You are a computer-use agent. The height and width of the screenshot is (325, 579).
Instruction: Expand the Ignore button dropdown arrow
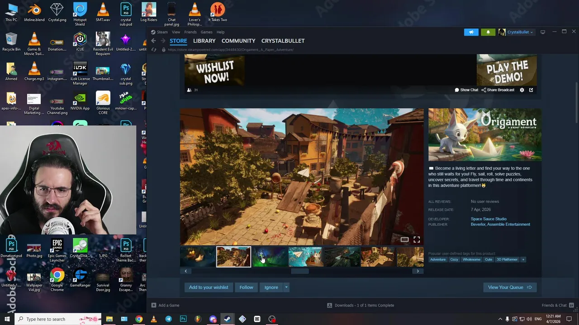point(286,287)
